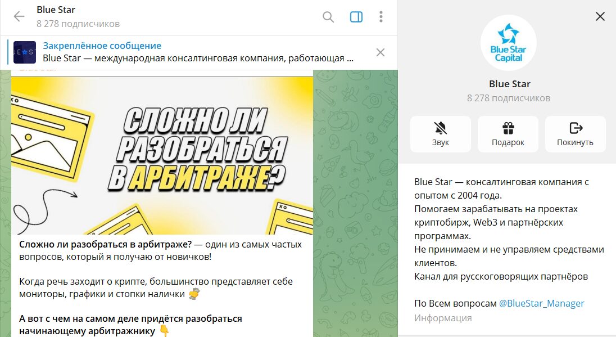Open the arbitrage post banner image

click(x=162, y=155)
